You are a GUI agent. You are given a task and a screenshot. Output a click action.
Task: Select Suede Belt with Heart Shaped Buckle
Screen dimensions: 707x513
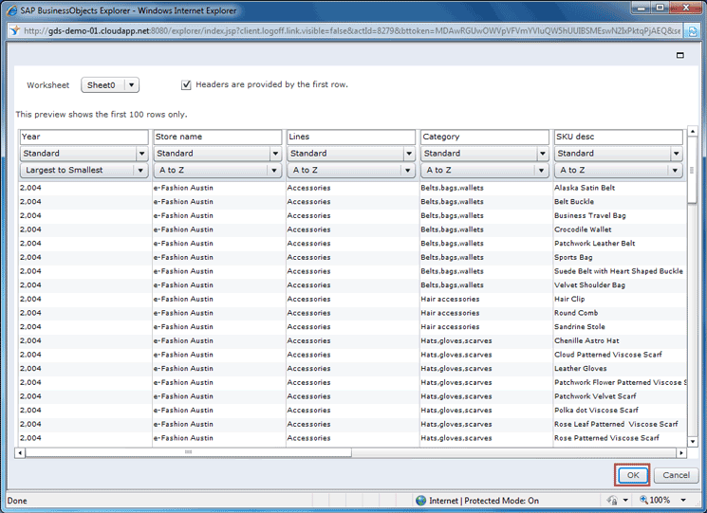[618, 271]
